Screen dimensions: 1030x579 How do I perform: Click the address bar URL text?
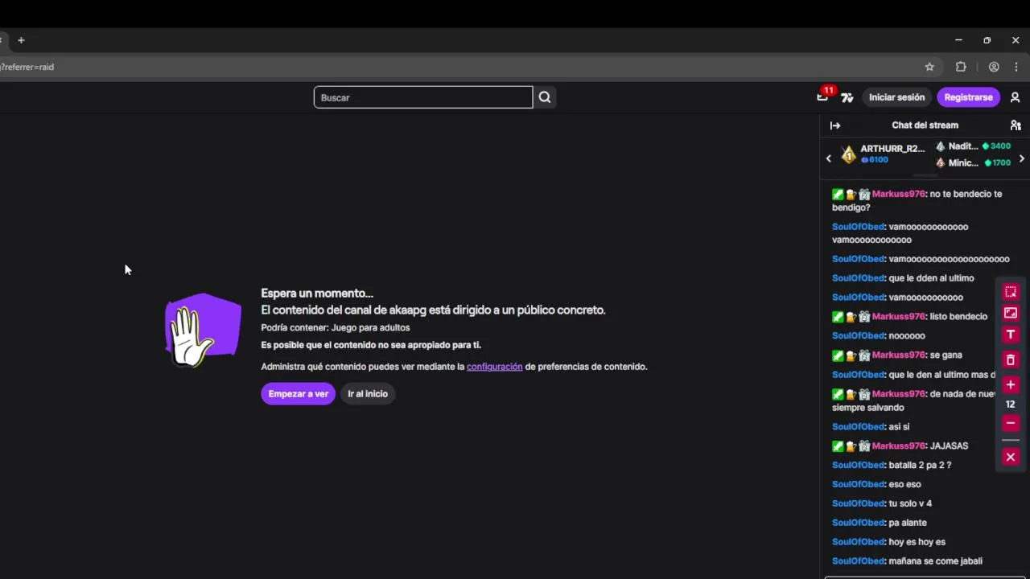27,67
